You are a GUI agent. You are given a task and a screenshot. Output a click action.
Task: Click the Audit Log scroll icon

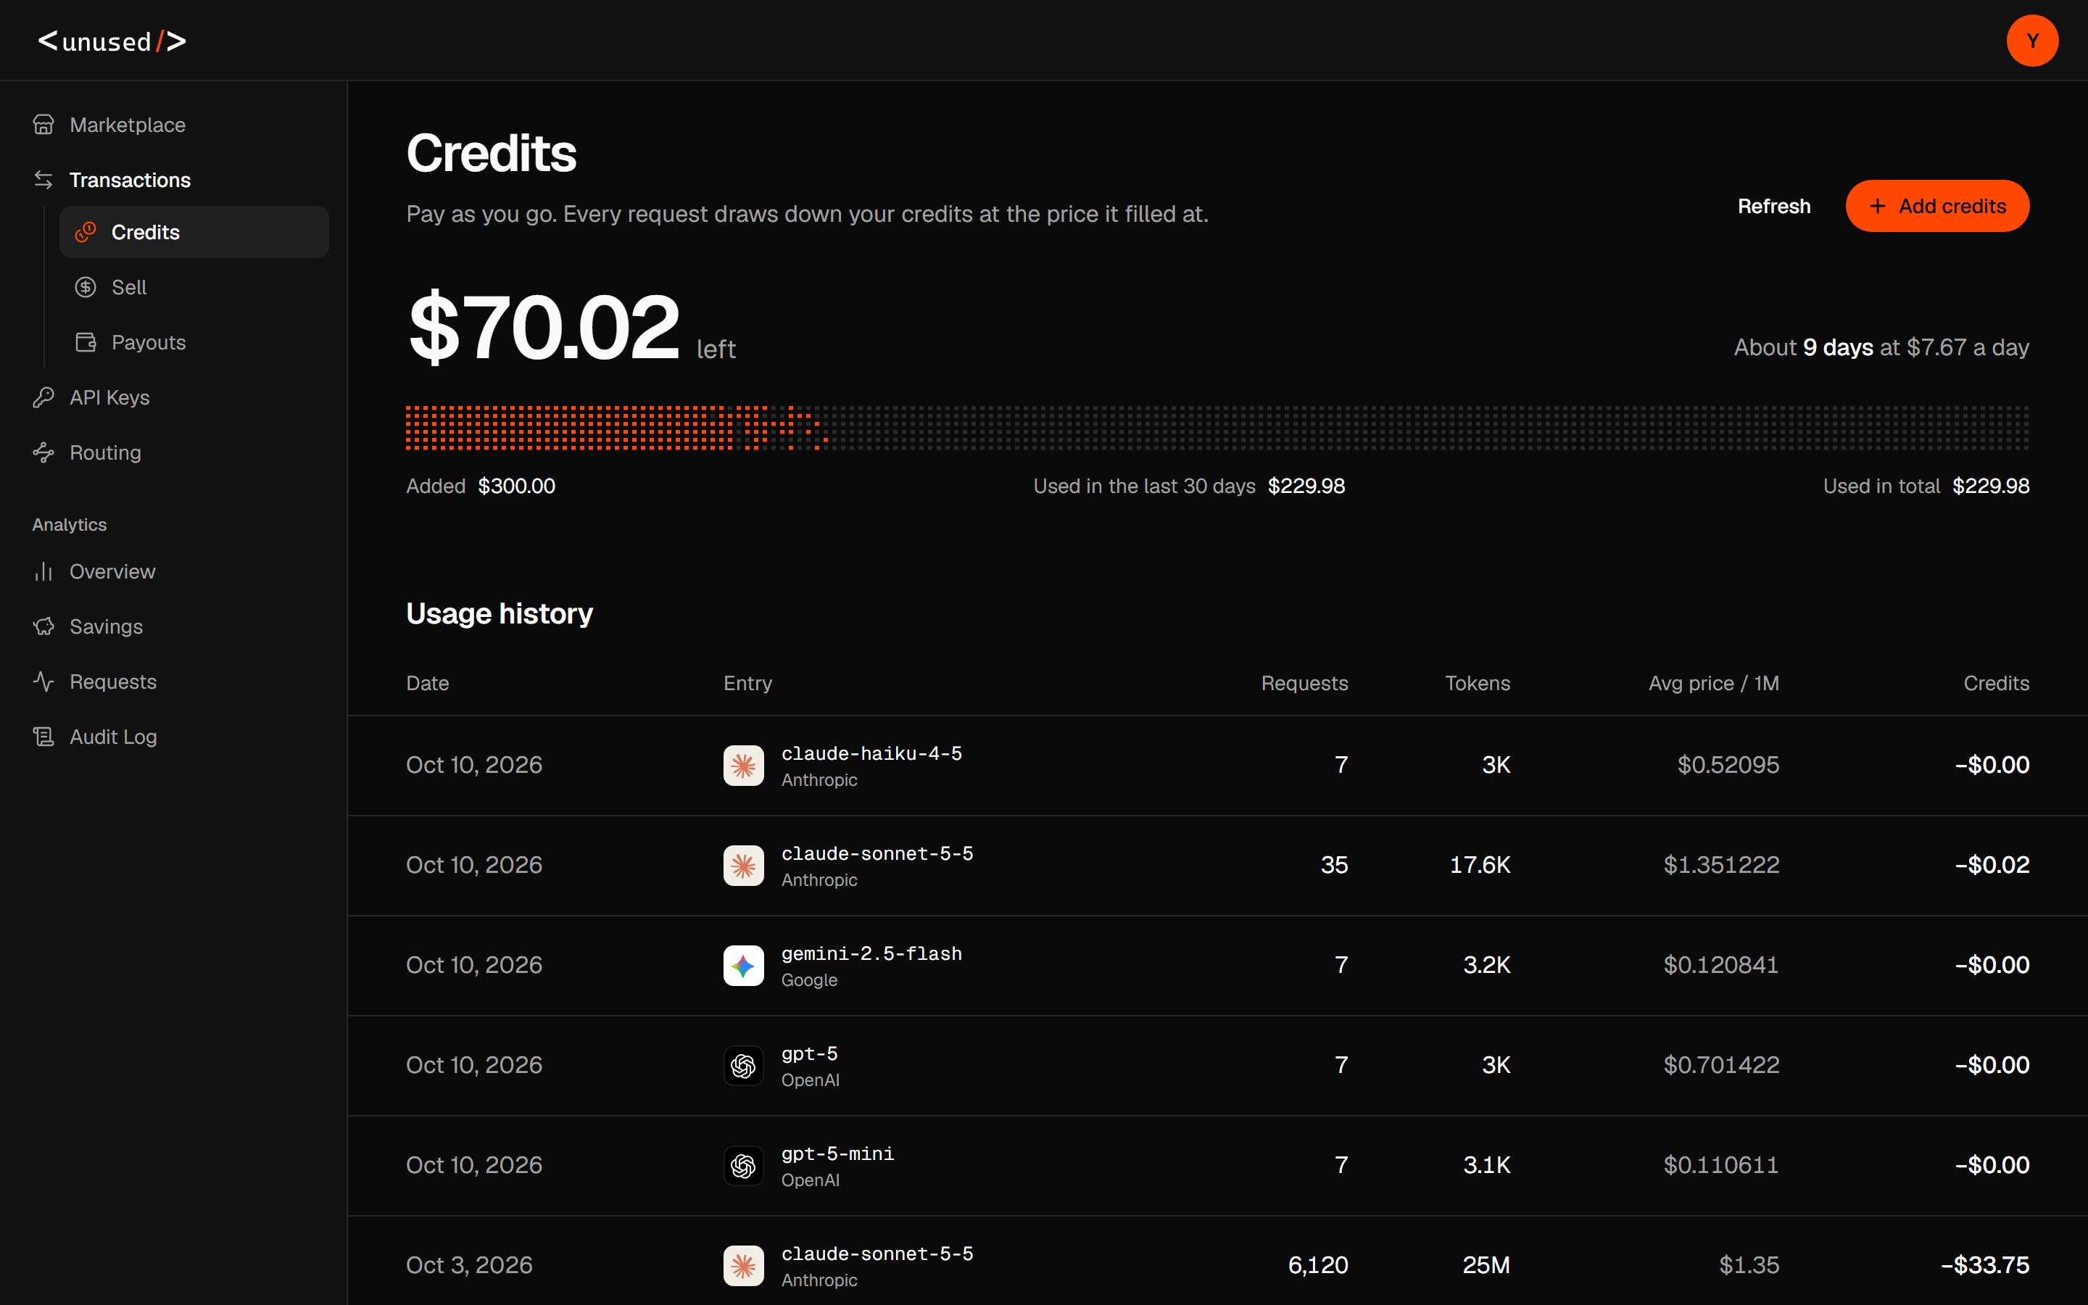pos(43,737)
